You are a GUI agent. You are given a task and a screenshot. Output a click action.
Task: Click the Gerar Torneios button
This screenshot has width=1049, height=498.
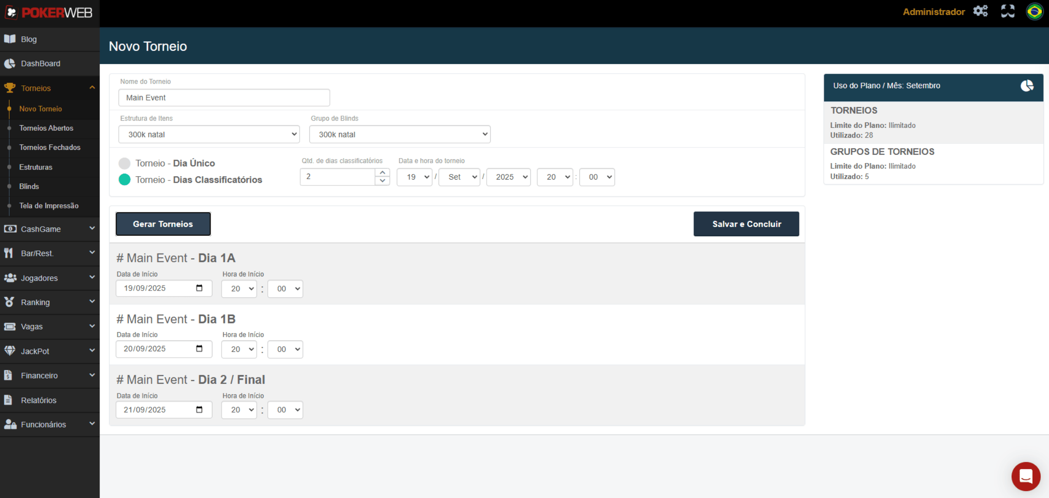(163, 224)
